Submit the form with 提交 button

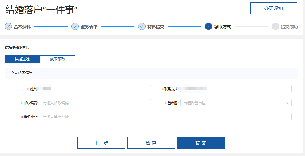tap(201, 143)
